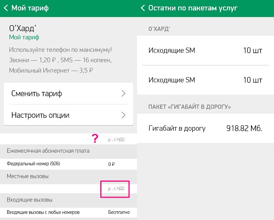
Task: Click the highlighted р. с НДС box
Action: pyautogui.click(x=115, y=189)
